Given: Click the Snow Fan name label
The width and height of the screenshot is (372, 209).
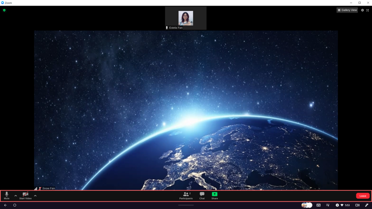Looking at the screenshot, I should [49, 188].
